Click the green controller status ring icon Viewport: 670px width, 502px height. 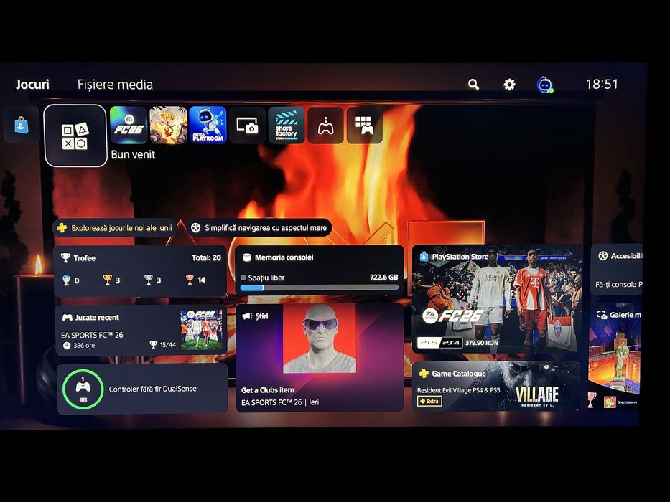pos(83,389)
